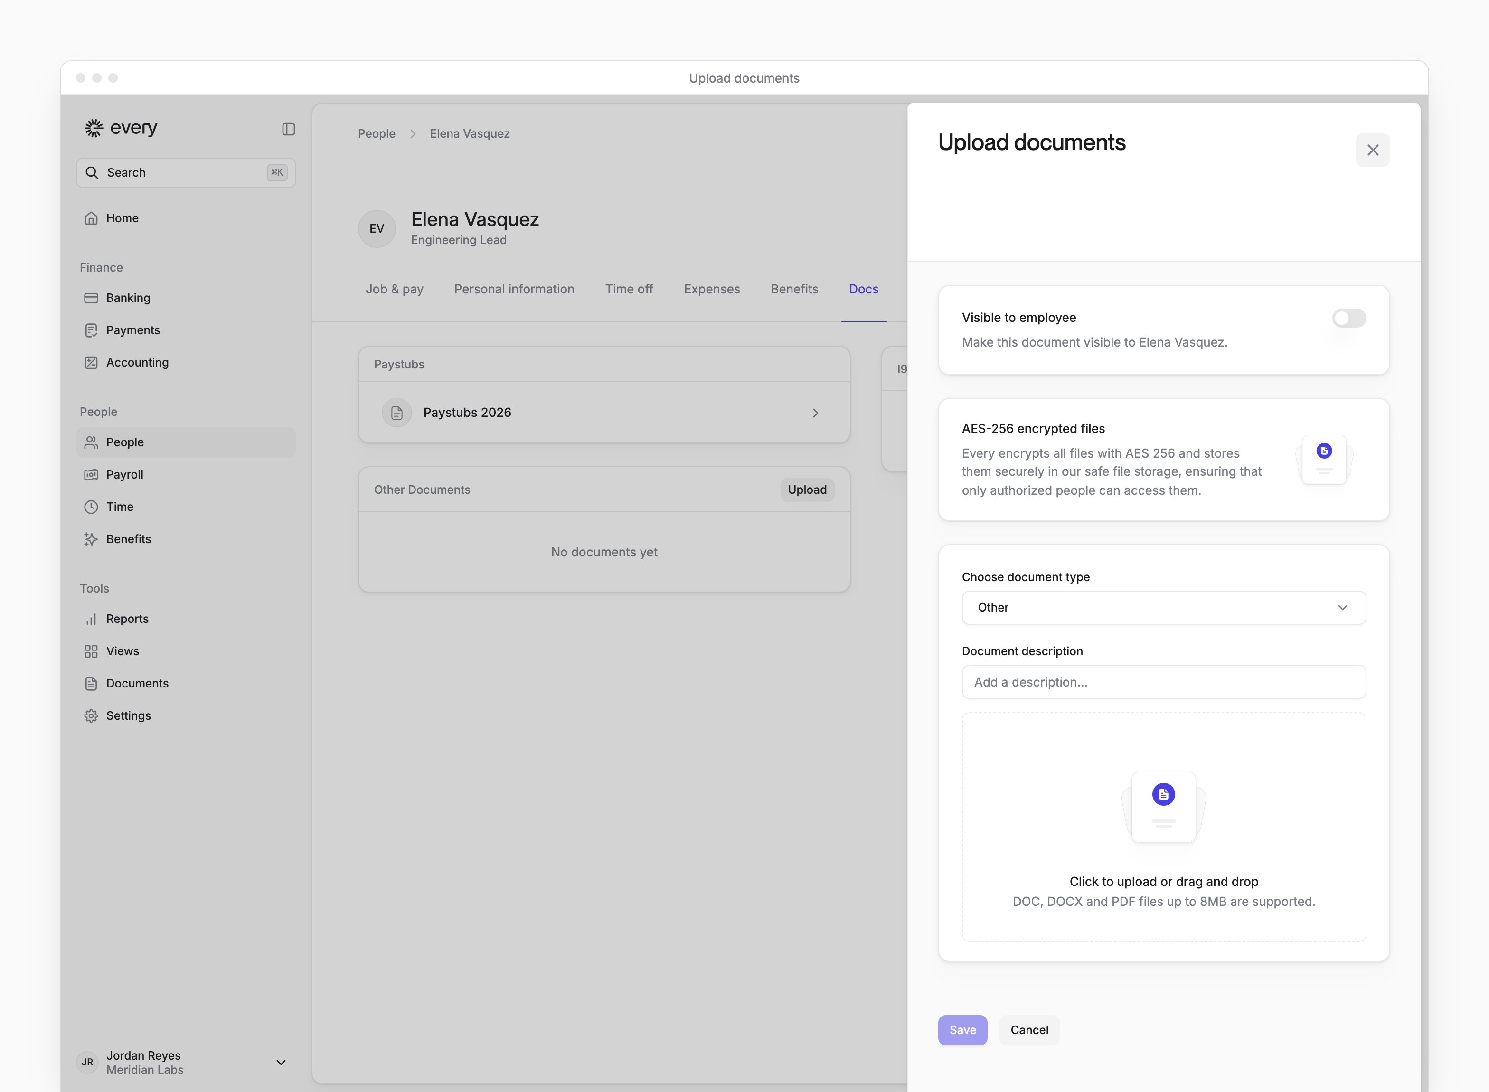Switch to Personal information tab
1489x1092 pixels.
pos(514,290)
